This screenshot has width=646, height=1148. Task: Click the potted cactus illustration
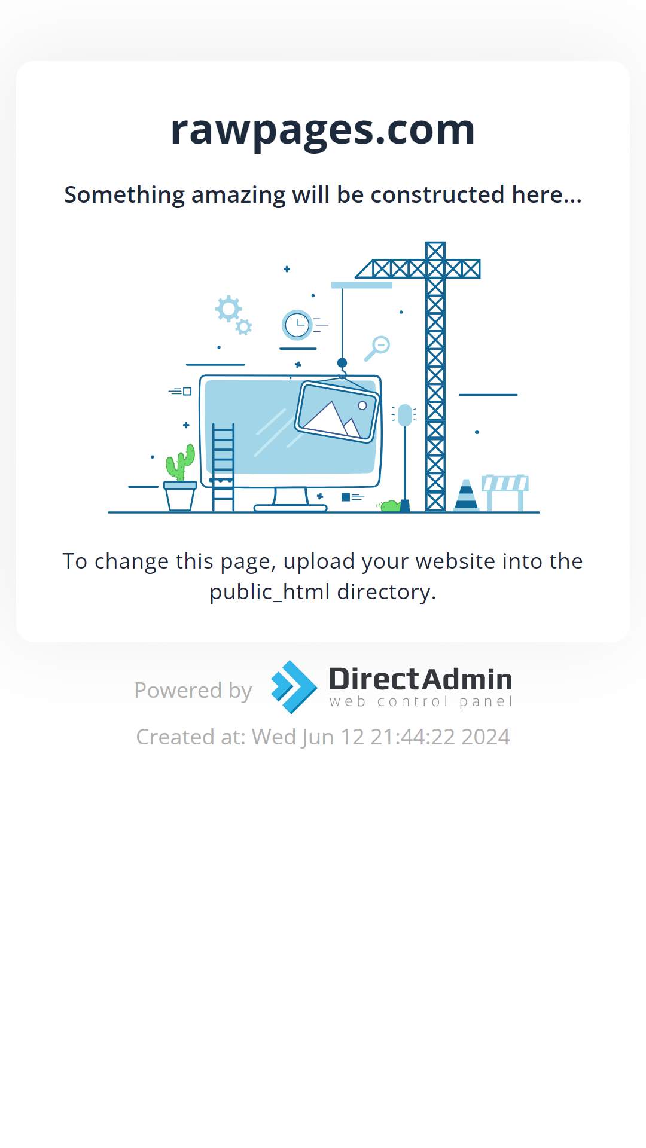(180, 478)
